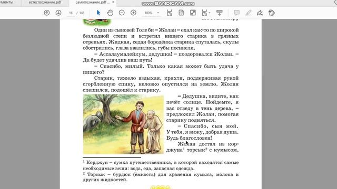Click the line 'Да будет удачлив ваш путь!'
The width and height of the screenshot is (337, 189).
117,60
